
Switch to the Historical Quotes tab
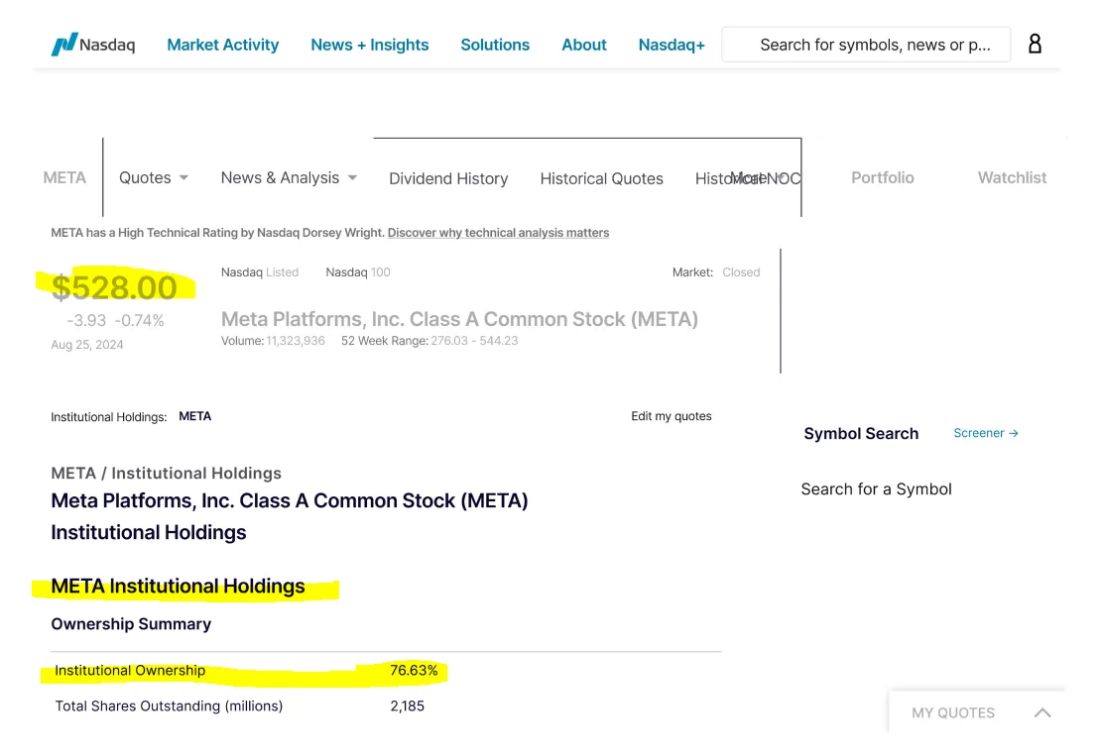tap(602, 178)
